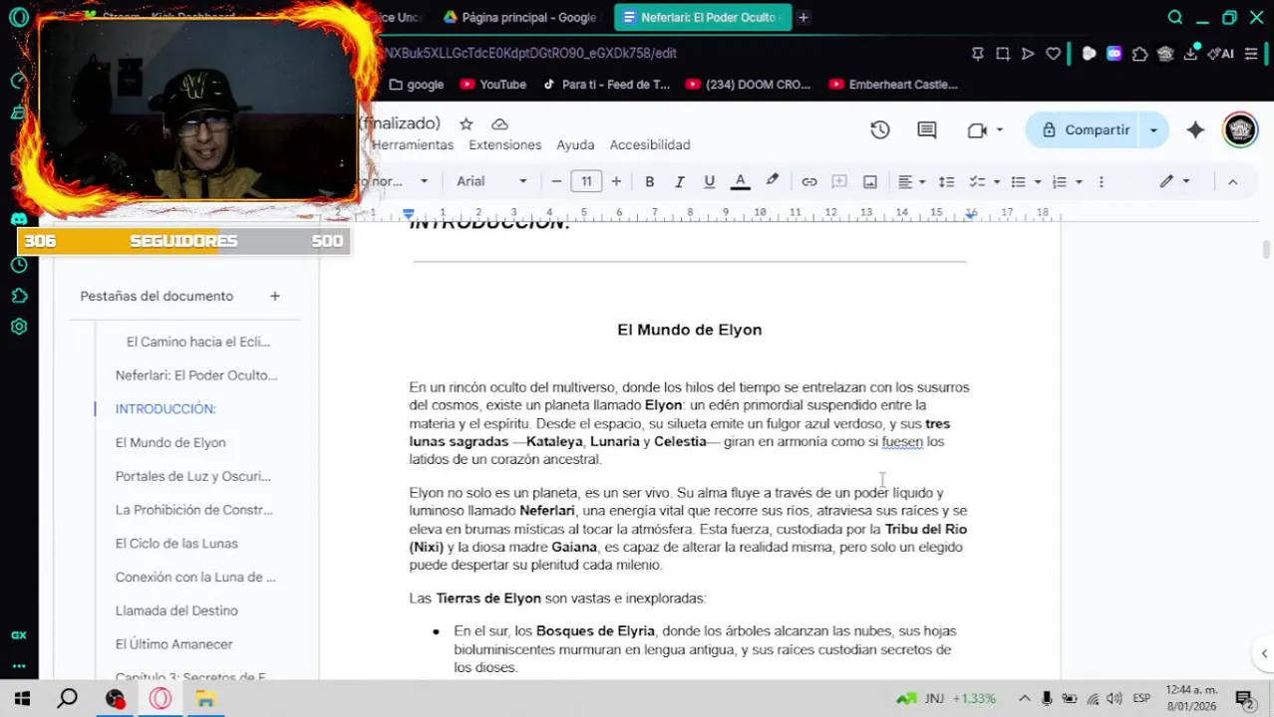This screenshot has width=1274, height=717.
Task: Collapse the toolbar with the up chevron
Action: coord(1232,181)
